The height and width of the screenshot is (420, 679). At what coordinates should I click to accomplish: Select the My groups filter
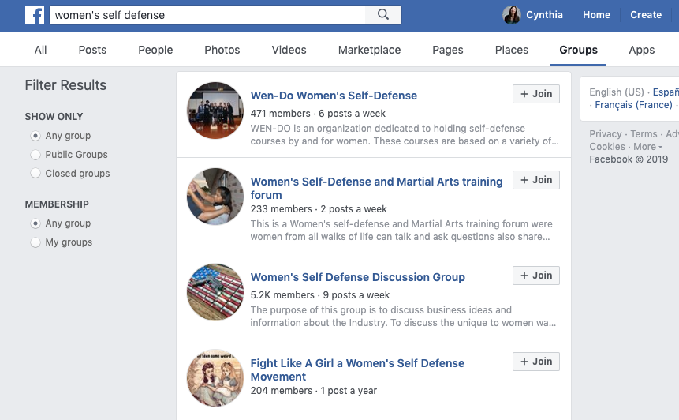[x=35, y=242]
